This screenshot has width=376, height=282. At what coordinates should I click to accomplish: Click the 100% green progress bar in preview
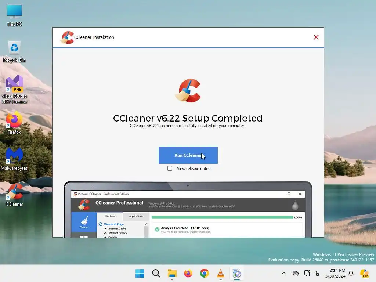[222, 217]
